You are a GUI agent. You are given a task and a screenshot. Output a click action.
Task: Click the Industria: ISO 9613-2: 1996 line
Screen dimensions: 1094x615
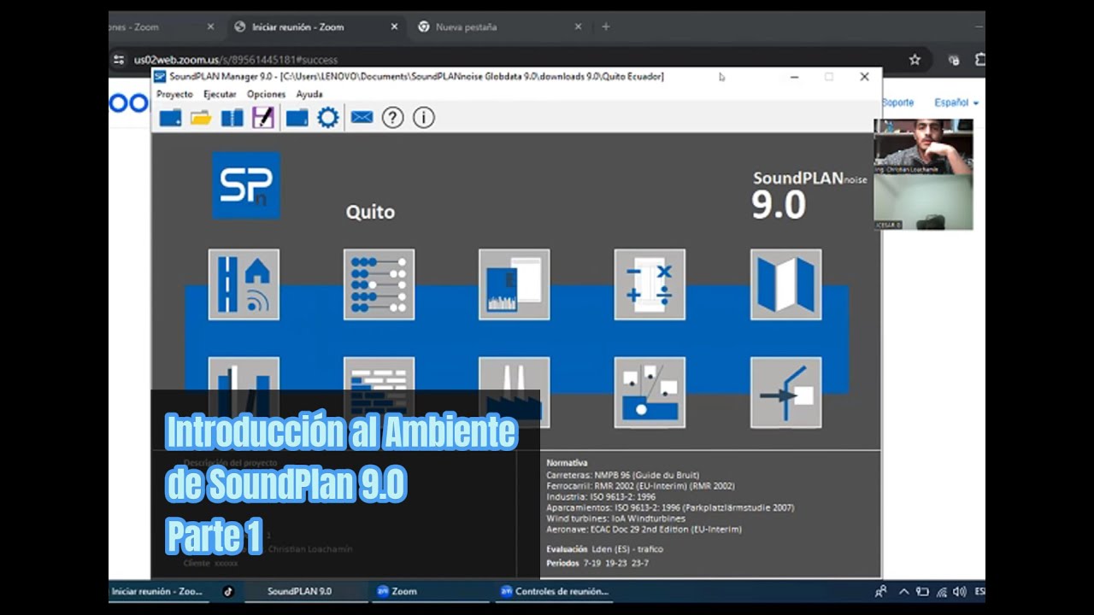pyautogui.click(x=601, y=496)
